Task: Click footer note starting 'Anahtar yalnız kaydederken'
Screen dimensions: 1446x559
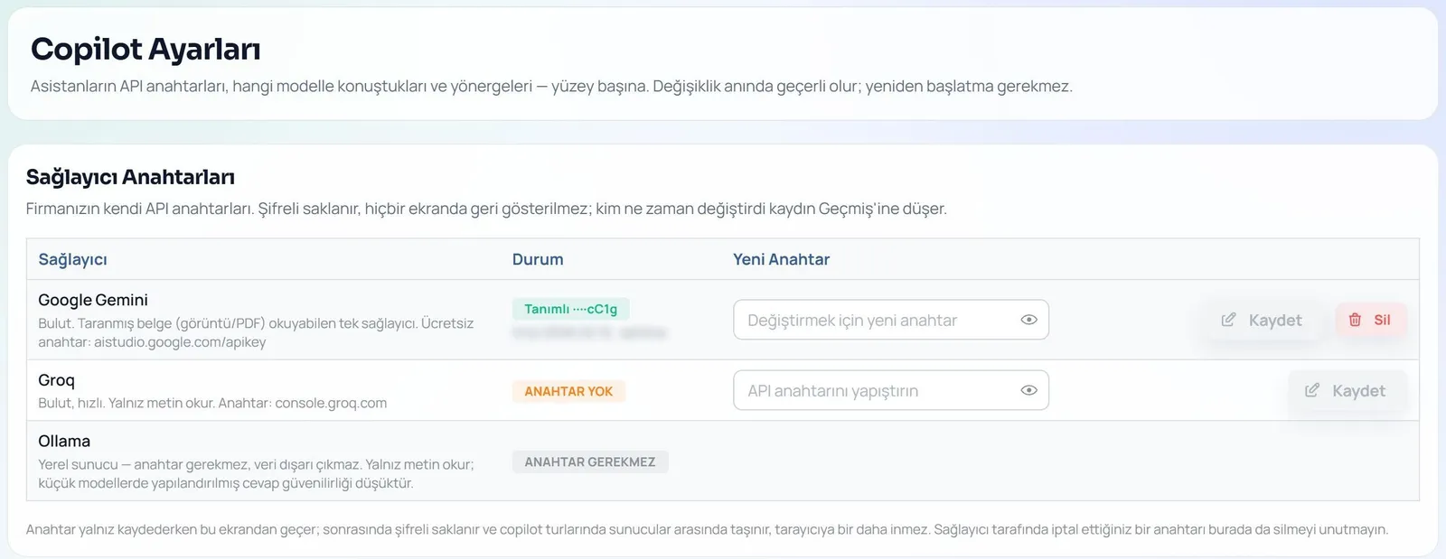Action: click(x=707, y=529)
